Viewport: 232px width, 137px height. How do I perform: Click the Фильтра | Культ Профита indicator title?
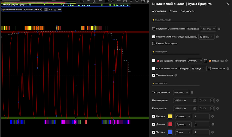click(x=15, y=5)
